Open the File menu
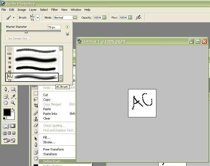The width and height of the screenshot is (210, 166). [x=4, y=10]
